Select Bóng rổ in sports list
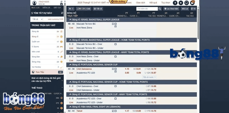Image resolution: width=229 pixels, height=113 pixels. click(x=47, y=37)
